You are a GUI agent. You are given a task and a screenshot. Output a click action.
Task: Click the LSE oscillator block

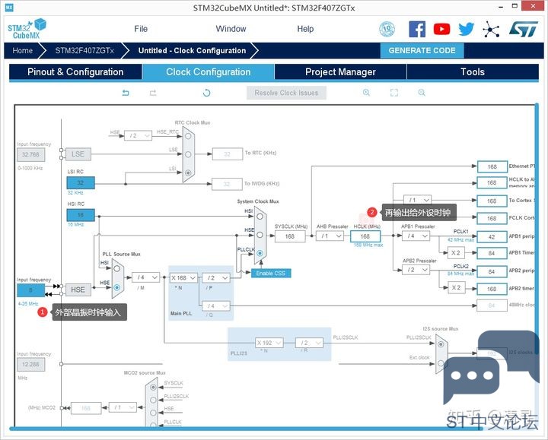click(78, 154)
